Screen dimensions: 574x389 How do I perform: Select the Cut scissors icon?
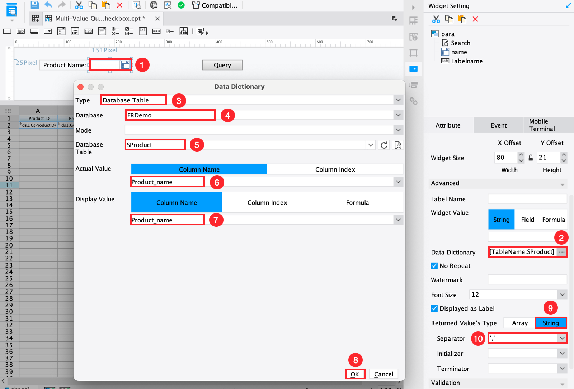point(79,5)
